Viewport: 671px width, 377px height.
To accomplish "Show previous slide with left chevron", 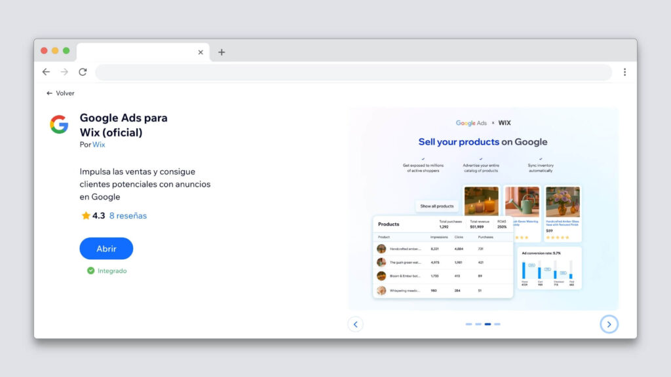I will (355, 325).
